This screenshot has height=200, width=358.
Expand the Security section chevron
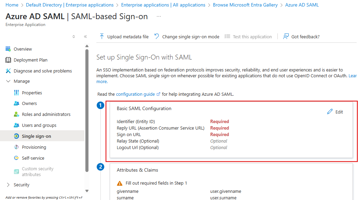pos(8,185)
